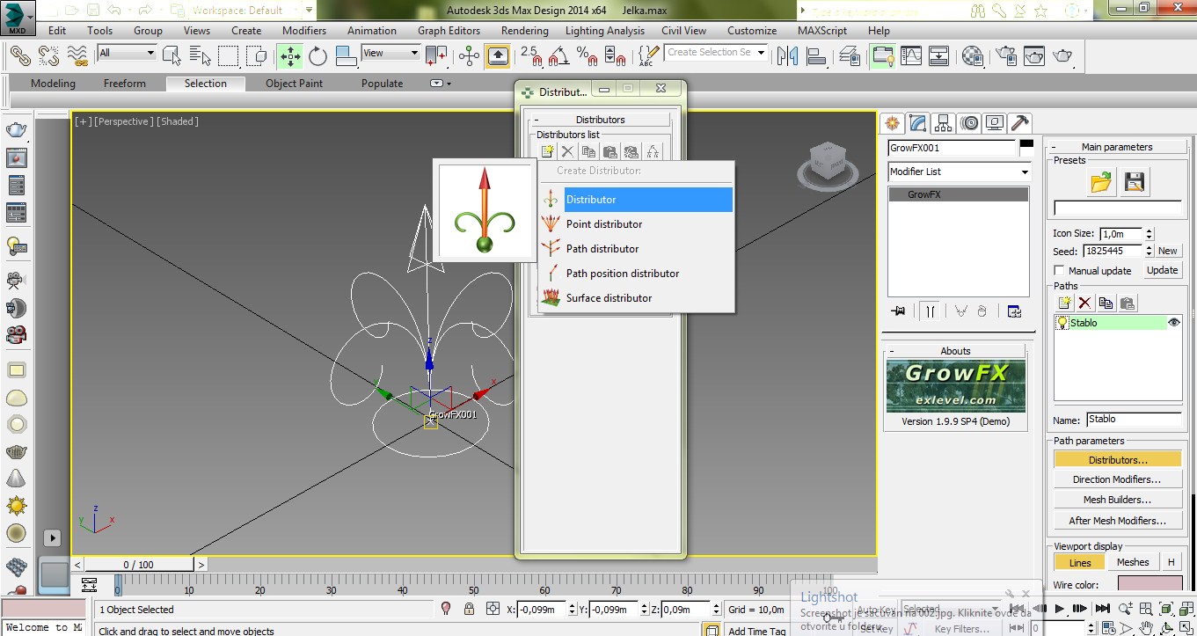The image size is (1197, 636).
Task: Open the Graph Editors menu
Action: pos(449,30)
